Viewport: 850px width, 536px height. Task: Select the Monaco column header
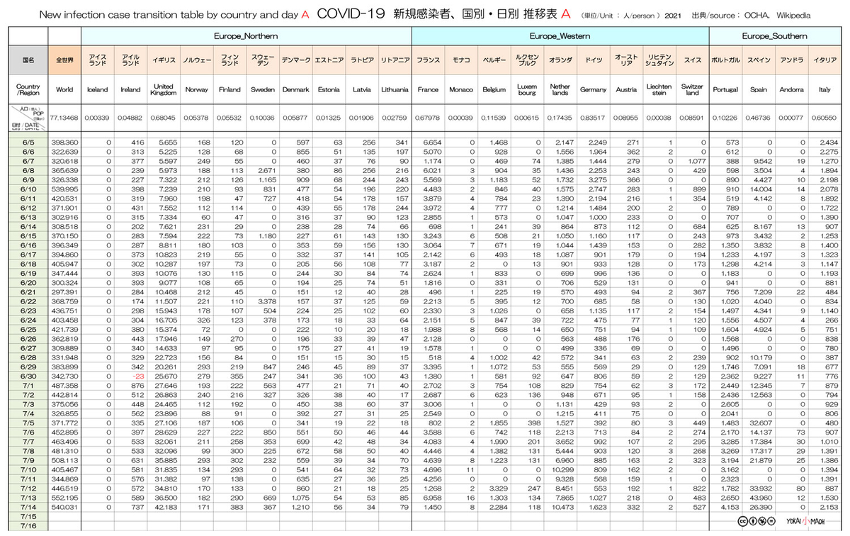[x=461, y=90]
